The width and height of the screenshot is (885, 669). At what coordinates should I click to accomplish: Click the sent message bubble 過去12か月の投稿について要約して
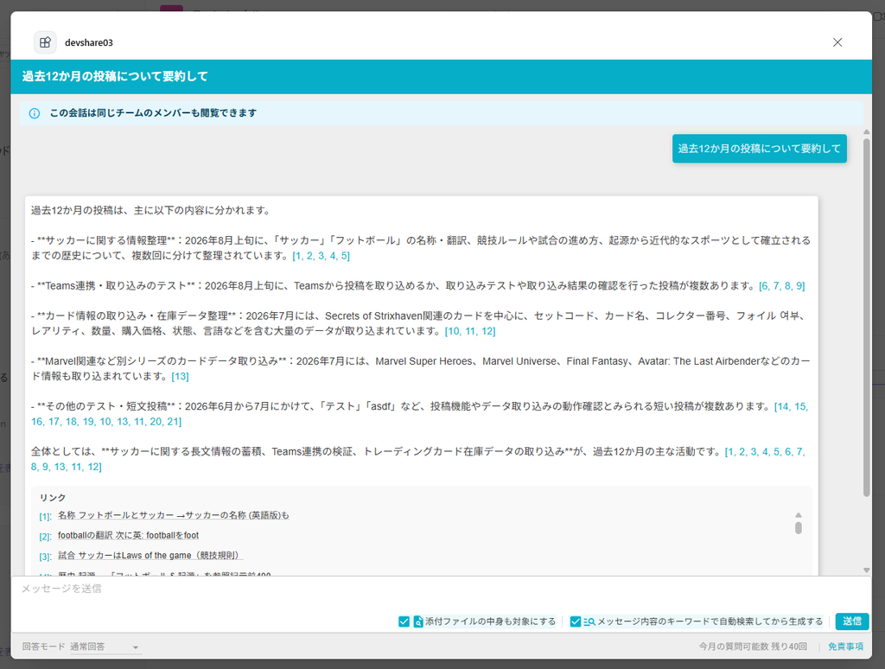click(759, 149)
